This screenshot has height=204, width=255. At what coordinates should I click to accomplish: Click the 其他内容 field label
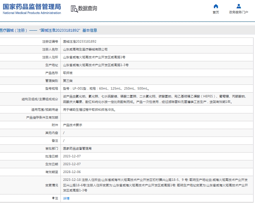[52, 133]
